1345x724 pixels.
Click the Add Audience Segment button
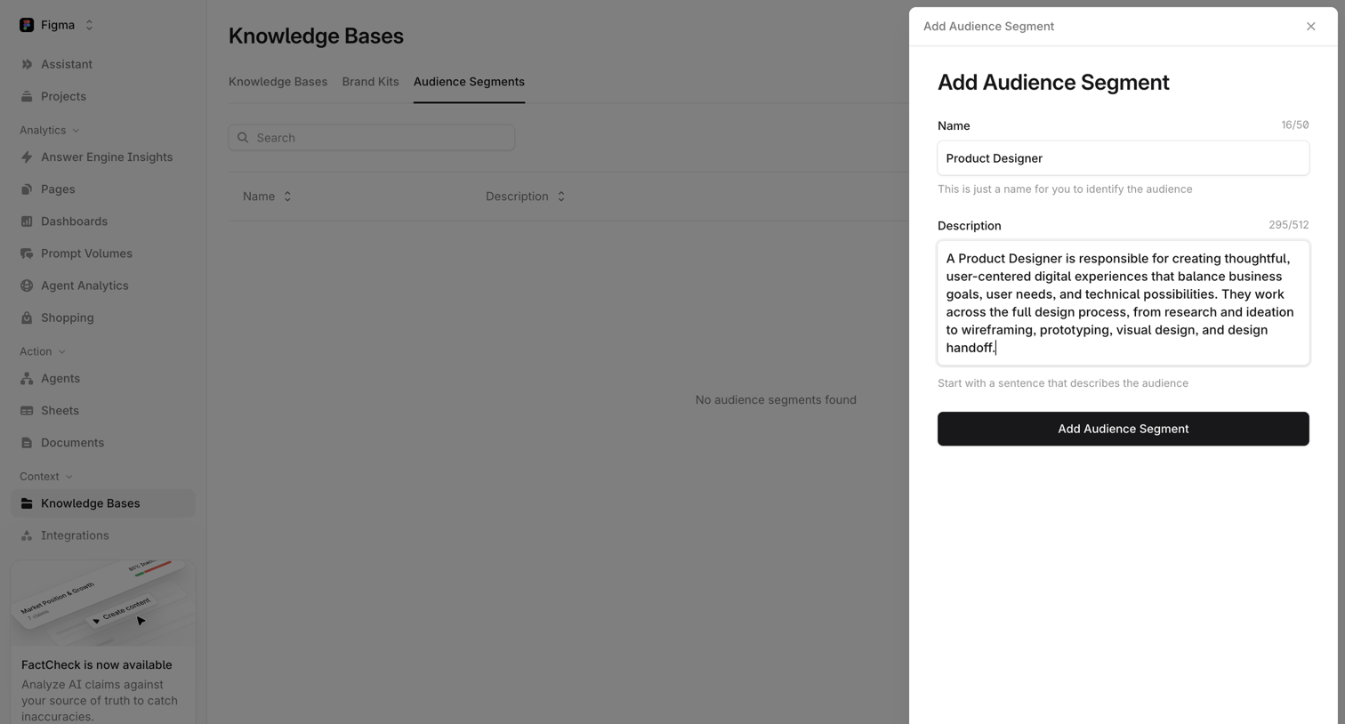[1123, 429]
